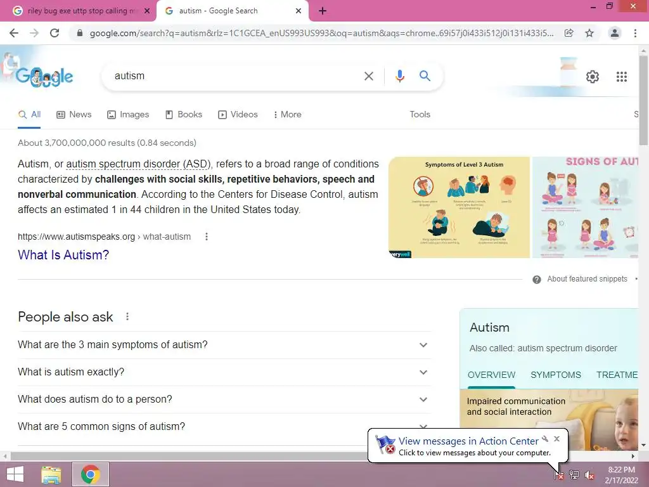Open the Windows Start menu

[x=15, y=474]
